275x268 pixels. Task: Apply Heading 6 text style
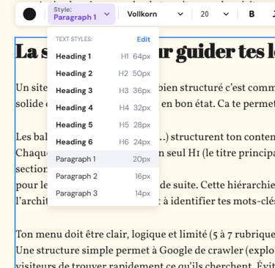pos(103,142)
